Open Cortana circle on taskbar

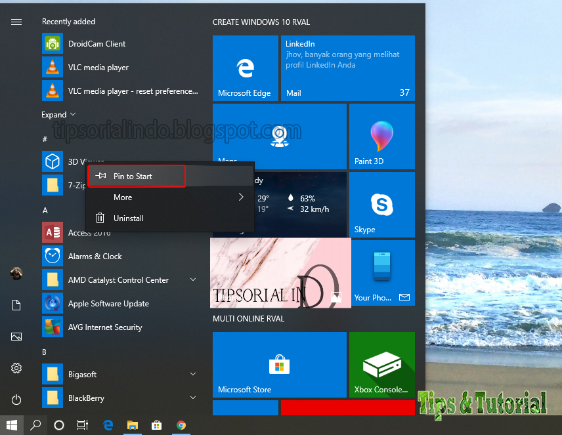(59, 425)
